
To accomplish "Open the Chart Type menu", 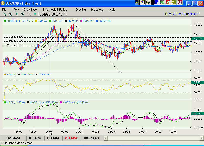I will click(x=30, y=9).
